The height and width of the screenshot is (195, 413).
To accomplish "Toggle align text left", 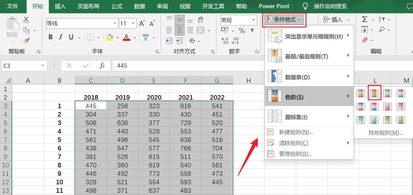I will click(169, 31).
